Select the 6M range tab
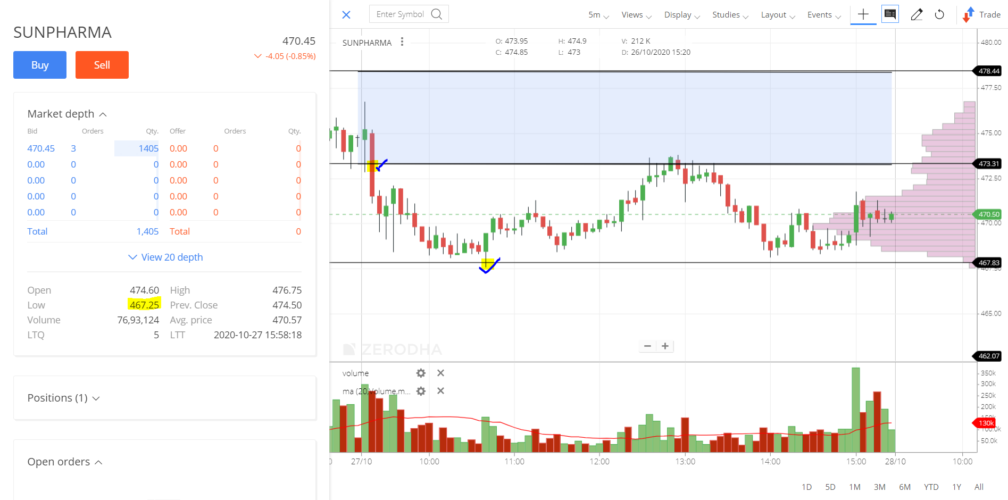The image size is (1008, 500). point(905,487)
